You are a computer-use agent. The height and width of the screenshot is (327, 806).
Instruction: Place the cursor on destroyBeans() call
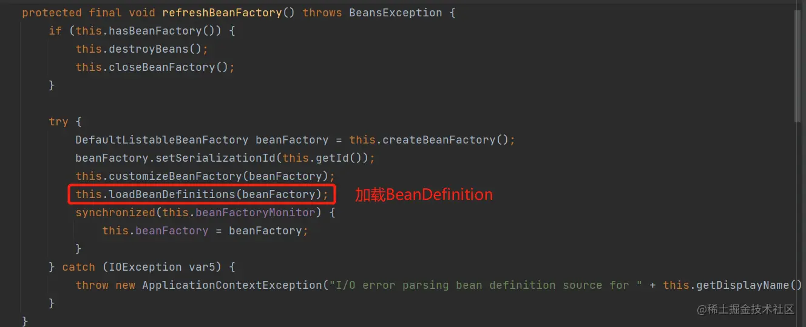(155, 49)
